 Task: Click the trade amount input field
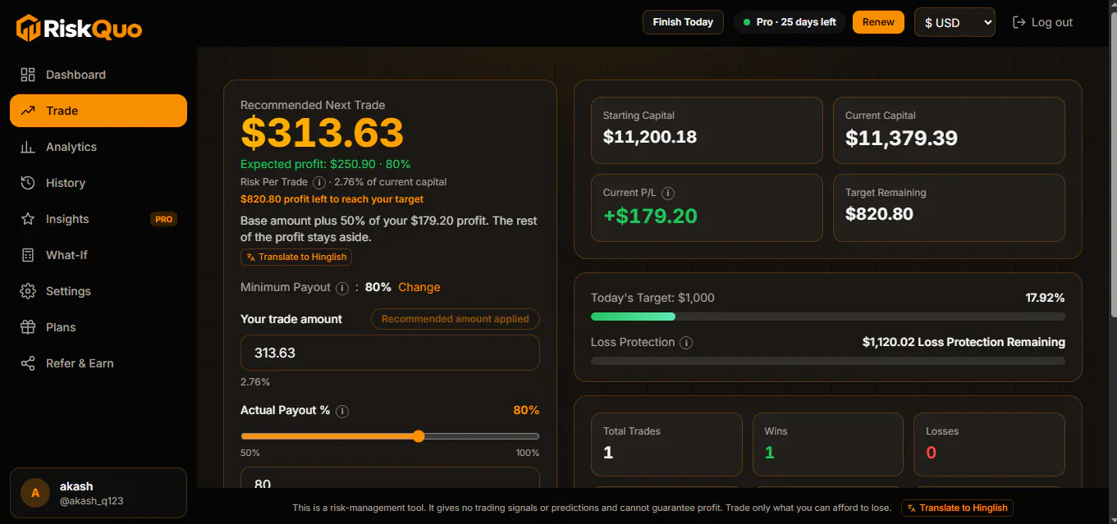coord(390,353)
